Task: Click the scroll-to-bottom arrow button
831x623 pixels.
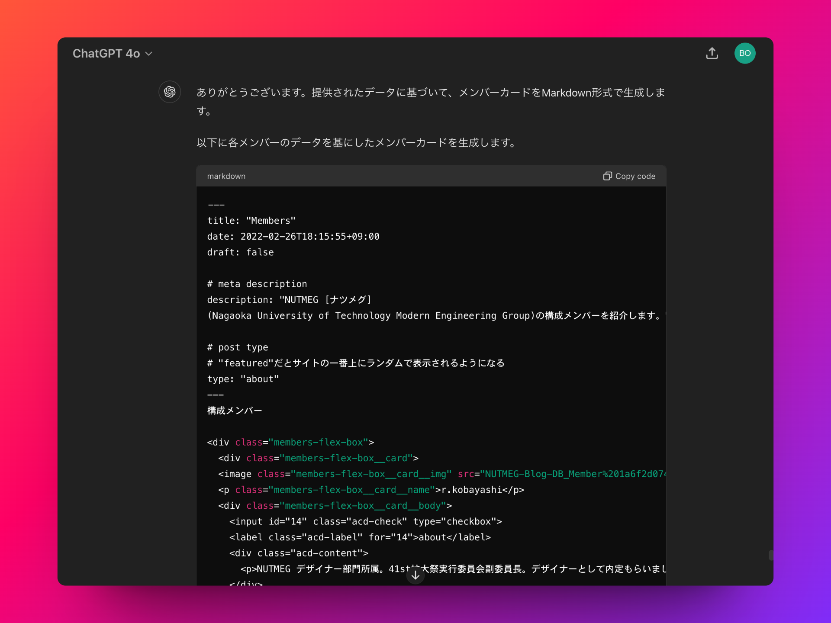Action: pyautogui.click(x=415, y=575)
